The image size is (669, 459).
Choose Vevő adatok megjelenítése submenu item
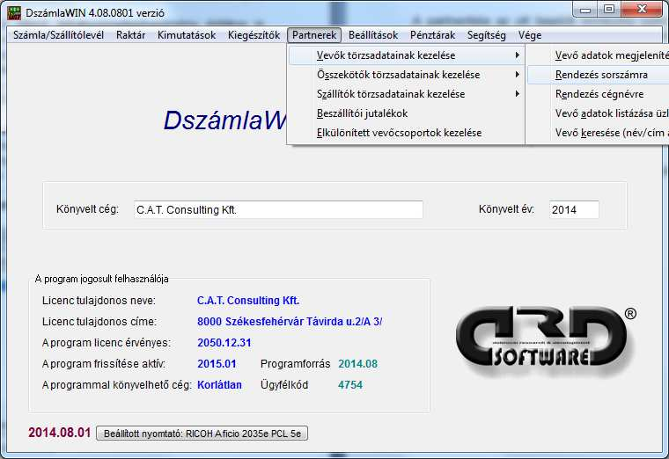(x=599, y=55)
